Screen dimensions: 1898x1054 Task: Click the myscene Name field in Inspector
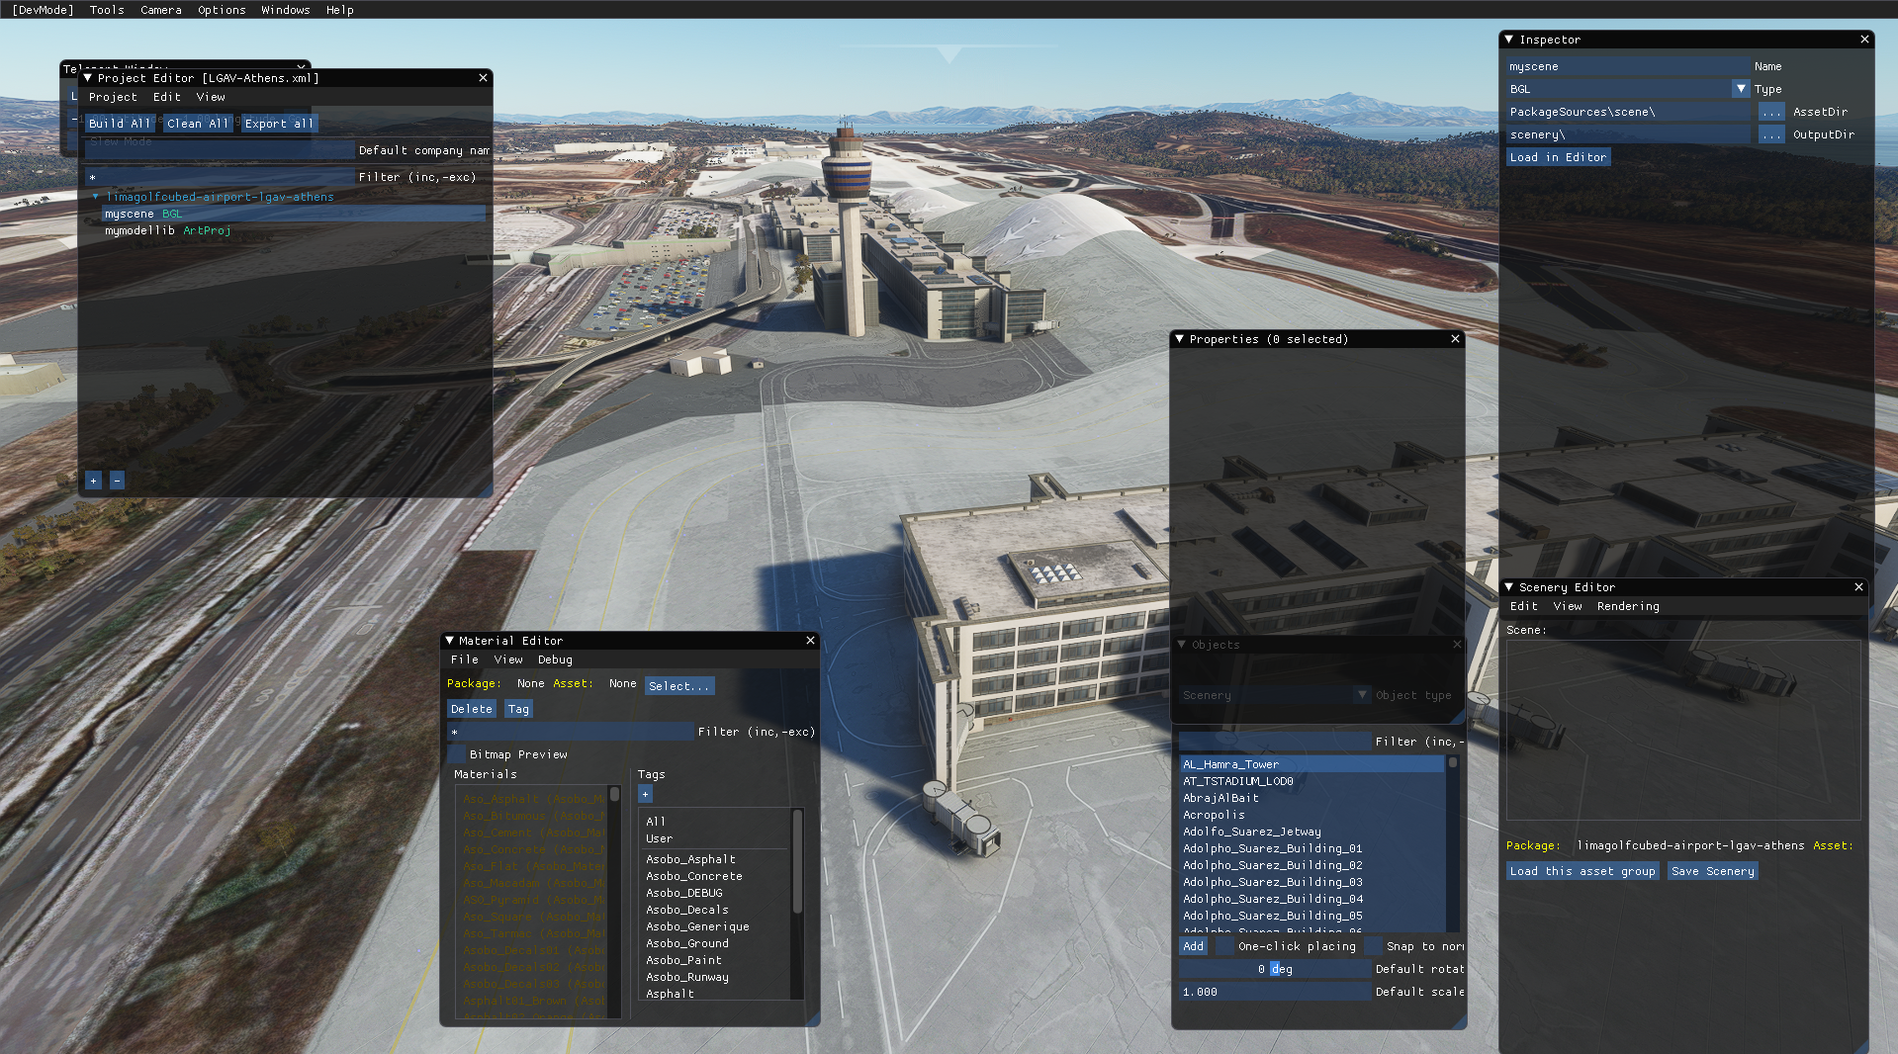1628,66
